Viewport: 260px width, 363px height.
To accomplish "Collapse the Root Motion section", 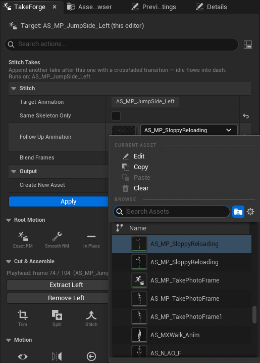I will [x=9, y=220].
